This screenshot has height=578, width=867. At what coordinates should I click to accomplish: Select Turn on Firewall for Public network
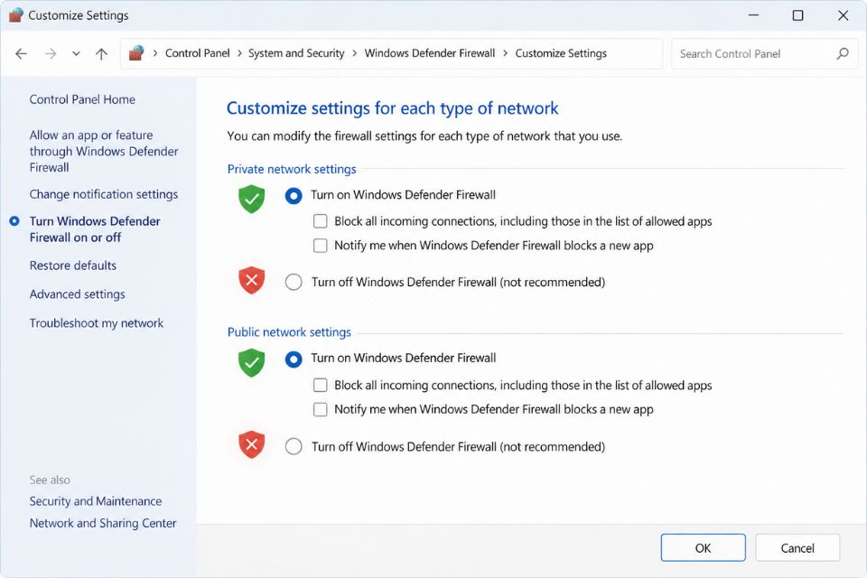click(294, 359)
